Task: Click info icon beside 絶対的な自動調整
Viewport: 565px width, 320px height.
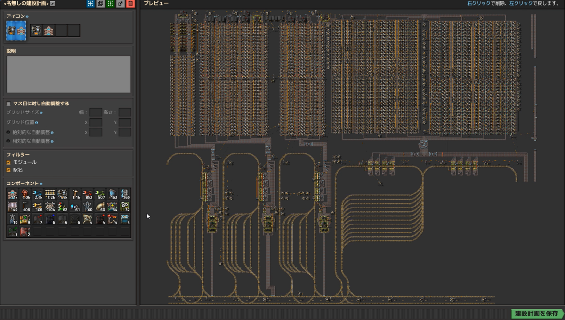Action: (x=52, y=132)
